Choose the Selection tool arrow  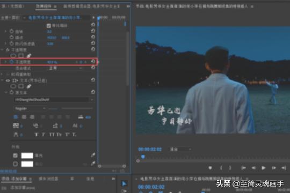[124, 183]
